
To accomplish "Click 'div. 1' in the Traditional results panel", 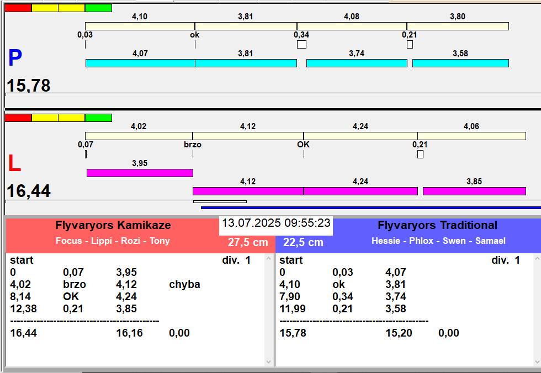I will pyautogui.click(x=506, y=260).
